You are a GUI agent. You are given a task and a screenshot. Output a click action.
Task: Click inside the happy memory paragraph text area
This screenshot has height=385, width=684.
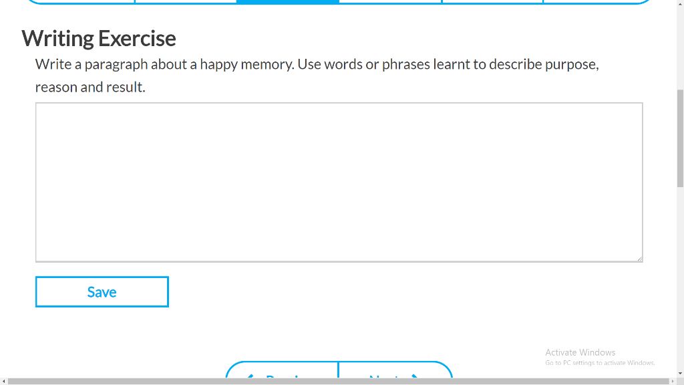point(339,182)
